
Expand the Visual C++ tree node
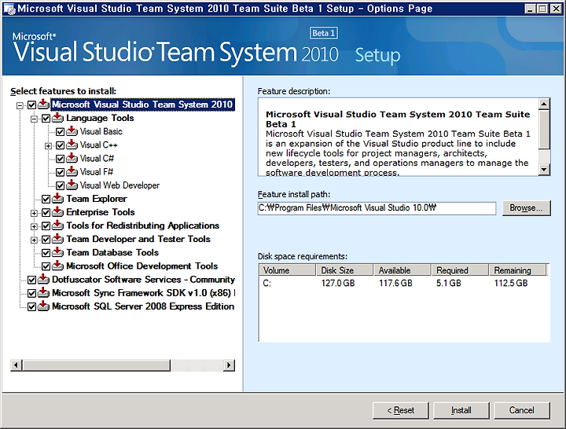[48, 146]
